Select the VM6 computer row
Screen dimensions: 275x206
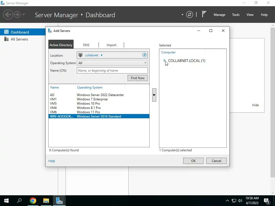coord(99,112)
